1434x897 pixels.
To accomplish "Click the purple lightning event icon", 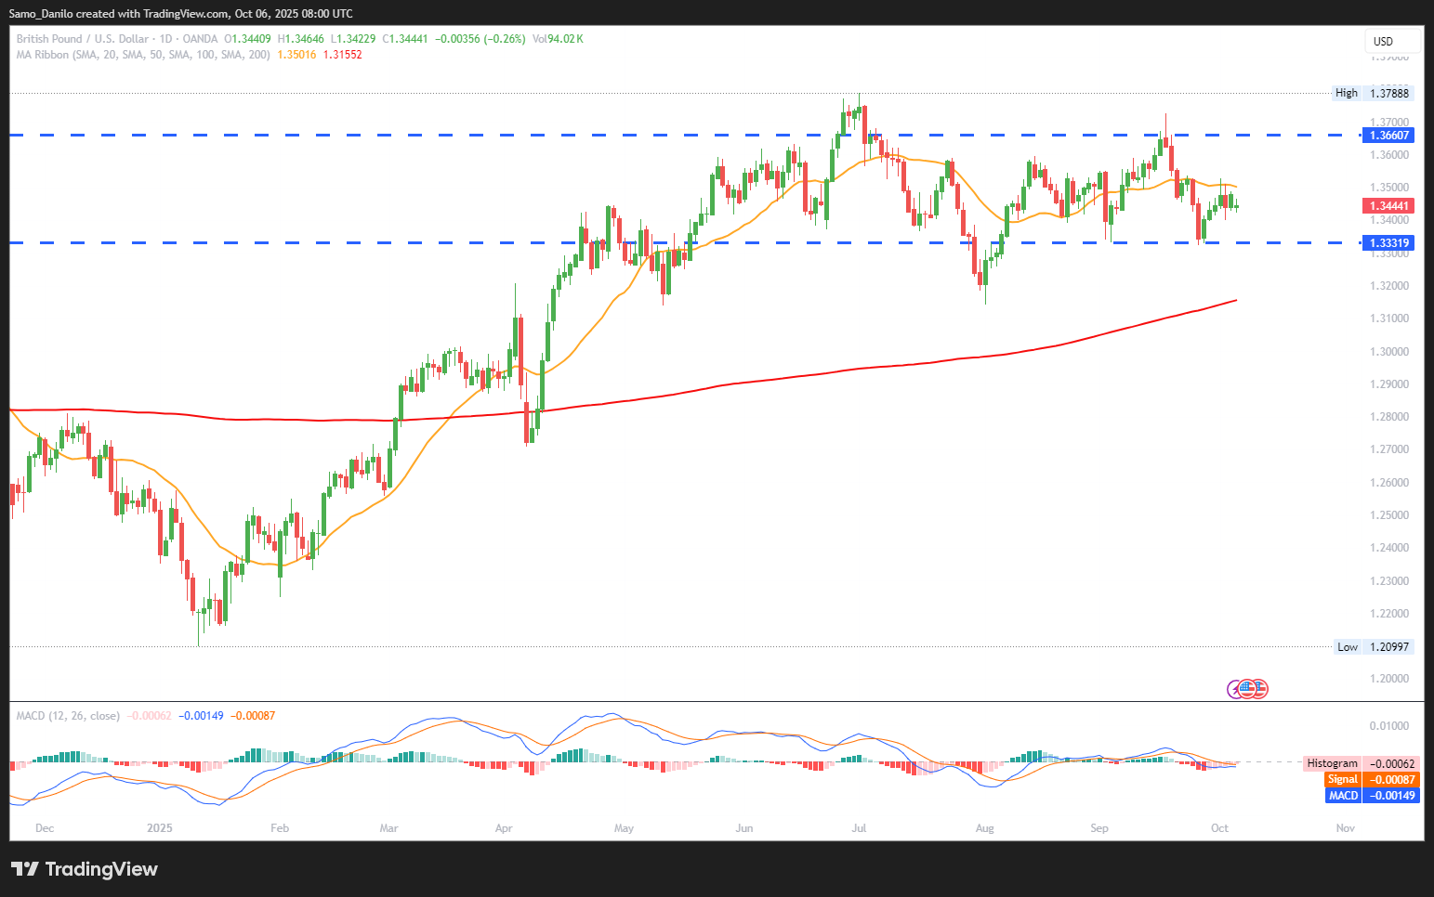I will 1235,689.
